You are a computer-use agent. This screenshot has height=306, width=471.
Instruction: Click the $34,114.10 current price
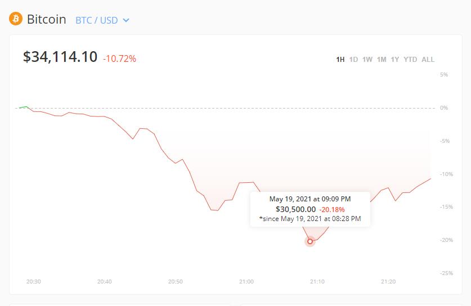point(60,57)
